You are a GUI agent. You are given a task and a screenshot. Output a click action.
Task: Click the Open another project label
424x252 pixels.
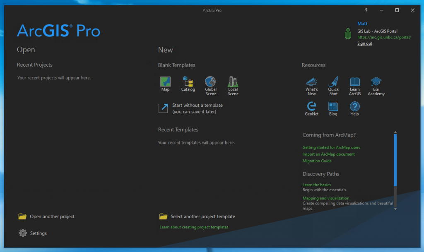[52, 216]
